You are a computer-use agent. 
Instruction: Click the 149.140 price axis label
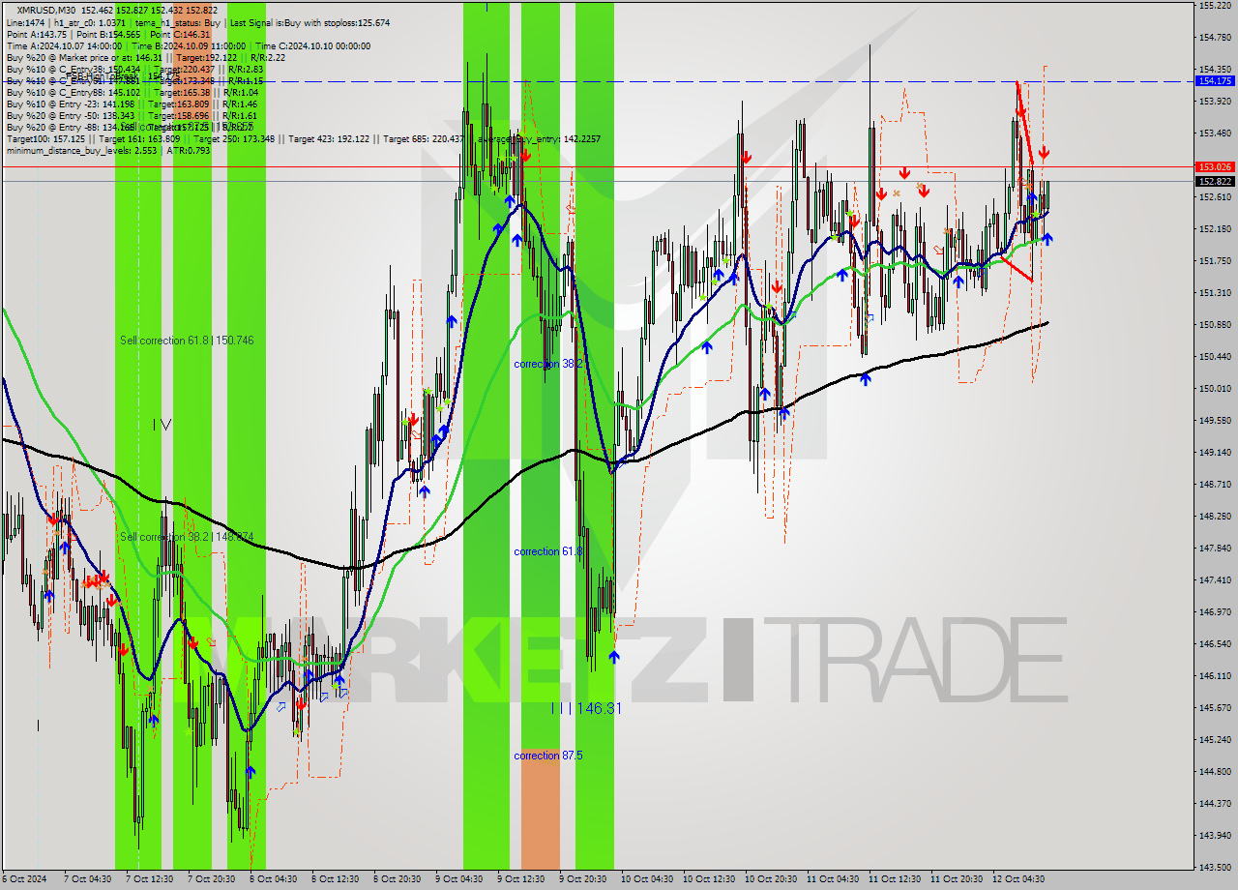point(1215,453)
